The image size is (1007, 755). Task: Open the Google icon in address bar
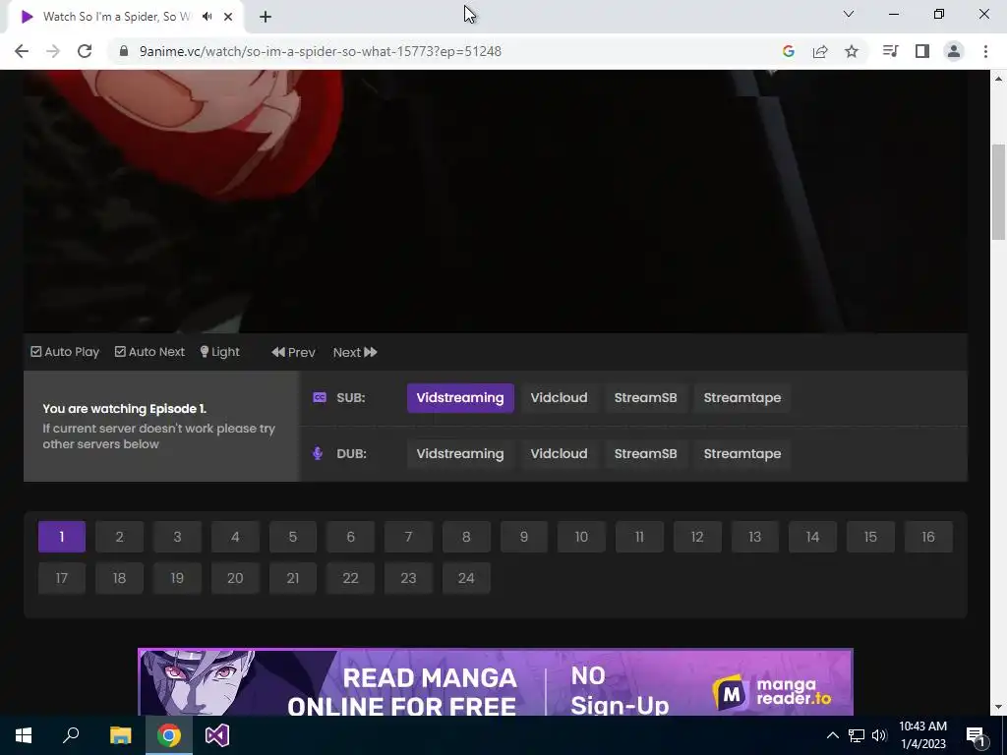pyautogui.click(x=789, y=51)
